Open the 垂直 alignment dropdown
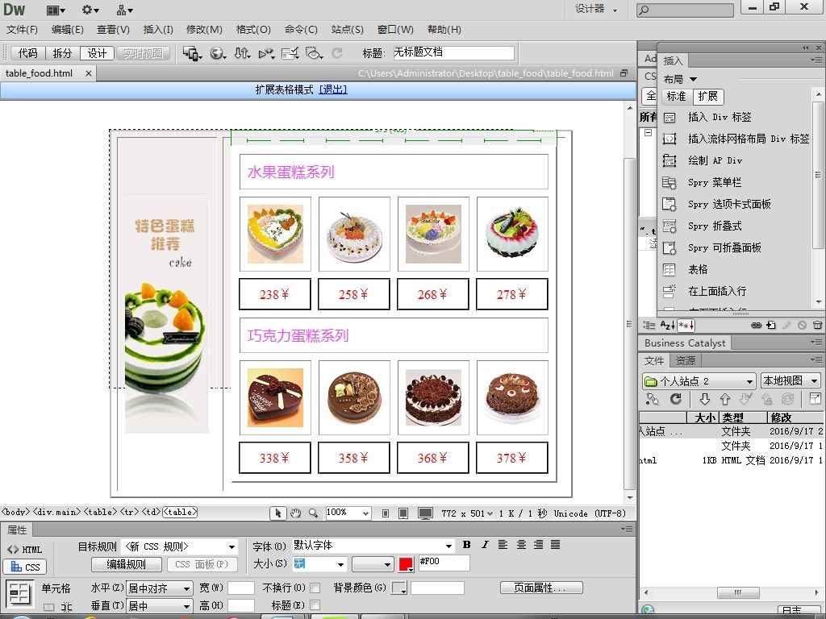The image size is (826, 619). 160,606
